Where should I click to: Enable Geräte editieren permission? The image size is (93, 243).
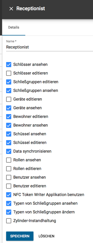(x=9, y=99)
